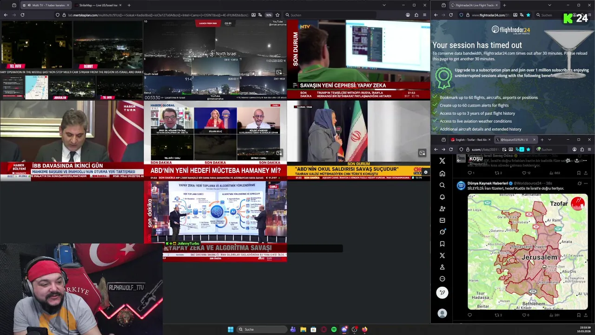Open File Explorer from the taskbar
The image size is (595, 335).
click(x=303, y=329)
